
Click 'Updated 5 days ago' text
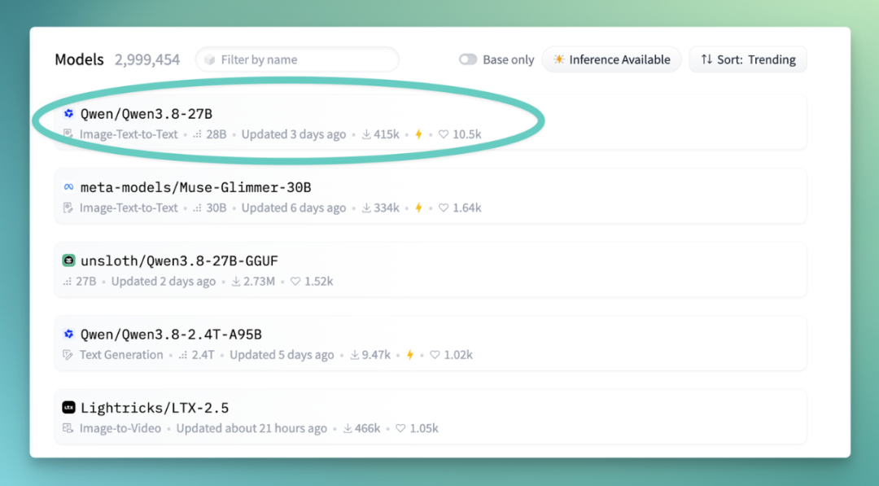click(282, 354)
